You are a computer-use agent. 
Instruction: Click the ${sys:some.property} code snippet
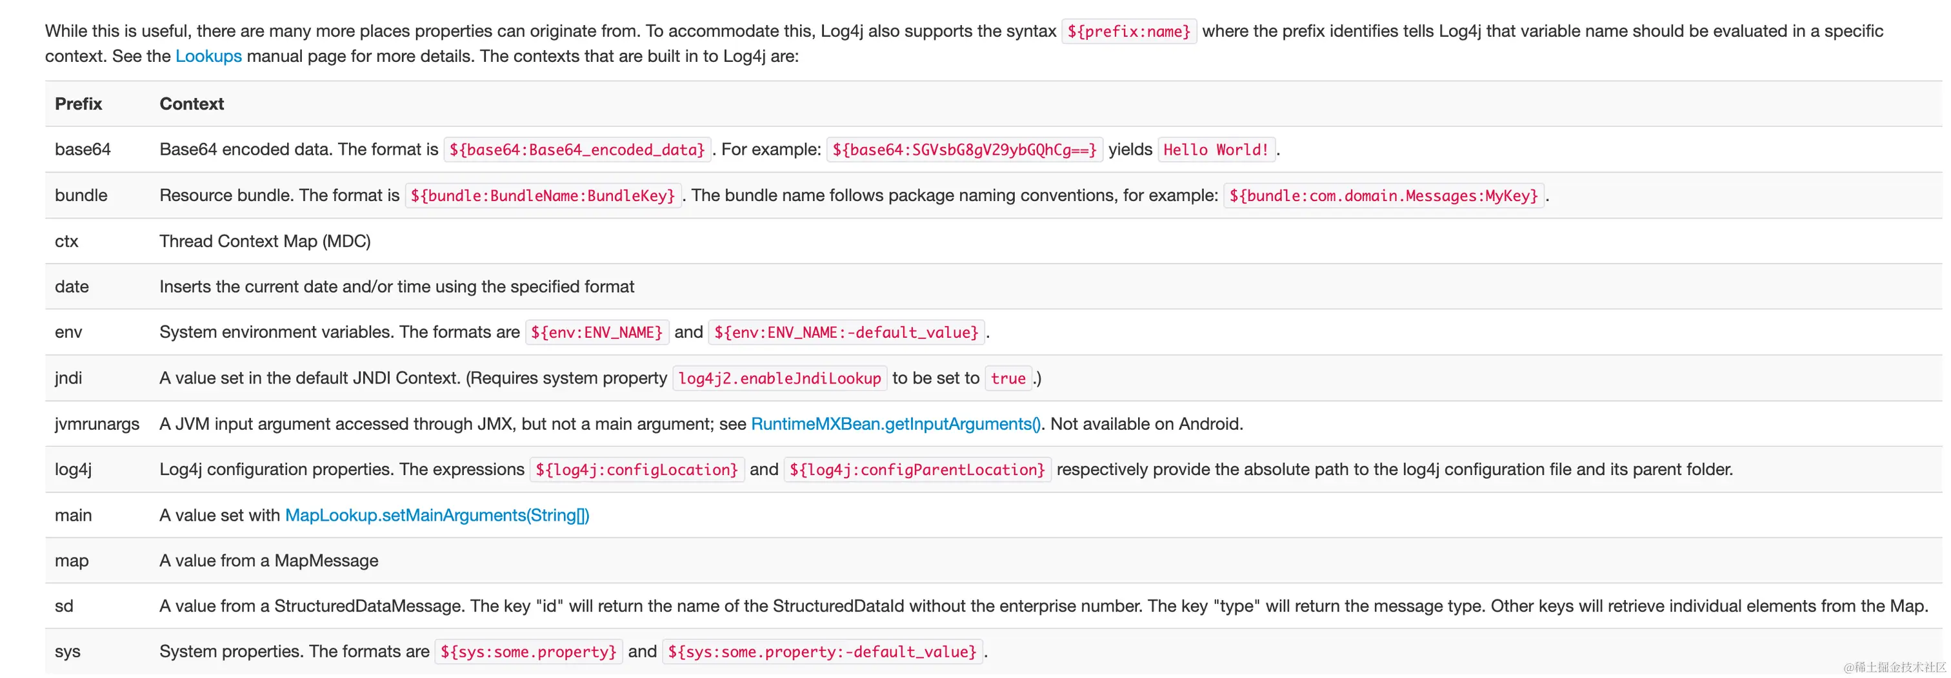pos(528,652)
